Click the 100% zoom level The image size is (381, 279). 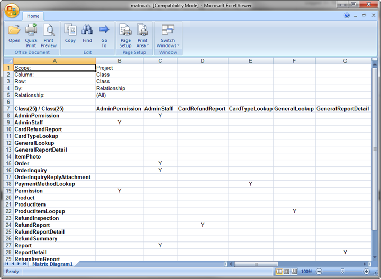click(306, 272)
